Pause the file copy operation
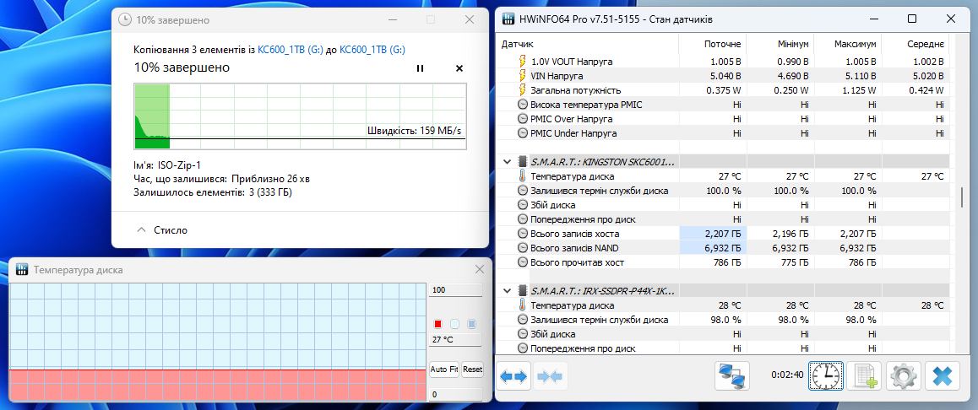Viewport: 978px width, 410px height. click(x=420, y=68)
